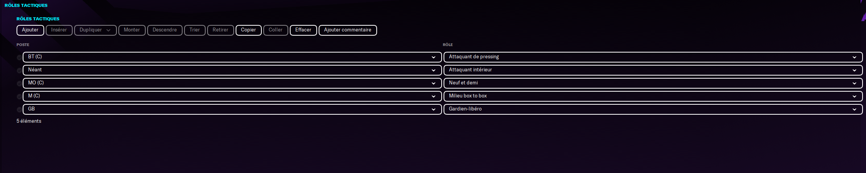Expand the MO (C) position dropdown
Image resolution: width=866 pixels, height=173 pixels.
[232, 83]
